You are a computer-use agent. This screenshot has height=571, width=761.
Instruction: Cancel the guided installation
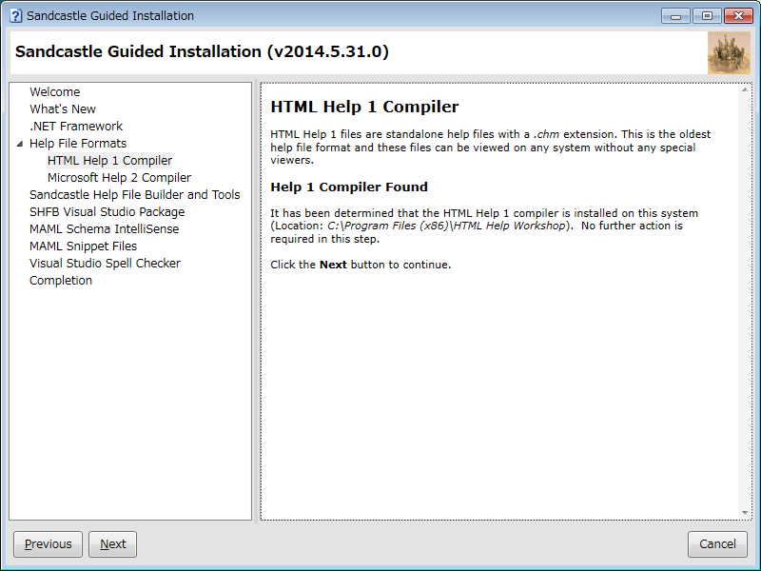717,543
